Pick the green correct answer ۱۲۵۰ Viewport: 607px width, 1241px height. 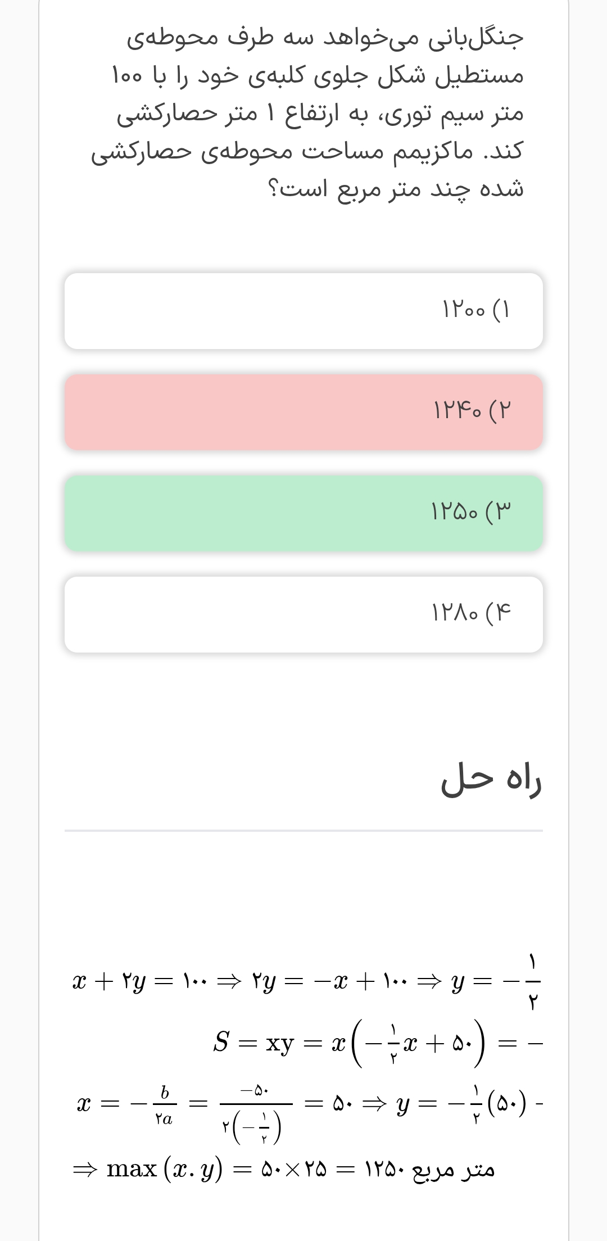[303, 513]
